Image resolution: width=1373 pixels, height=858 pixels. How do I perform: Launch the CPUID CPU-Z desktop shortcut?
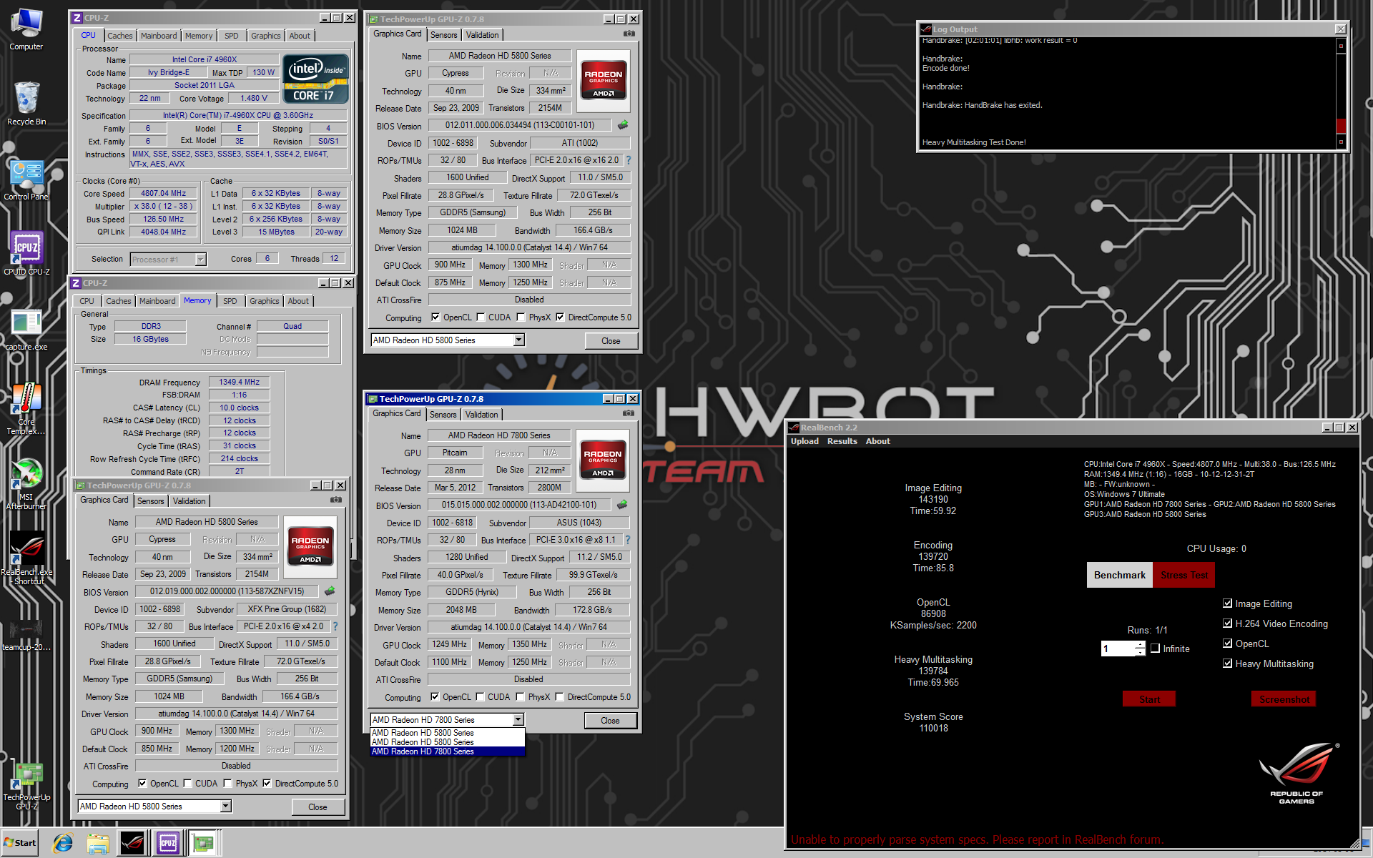point(26,254)
